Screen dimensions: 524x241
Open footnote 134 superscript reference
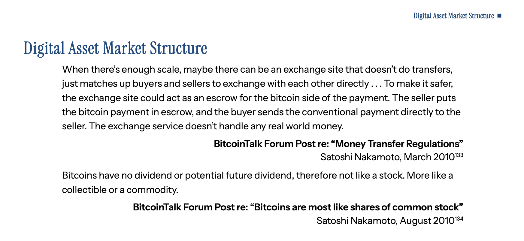tap(459, 219)
